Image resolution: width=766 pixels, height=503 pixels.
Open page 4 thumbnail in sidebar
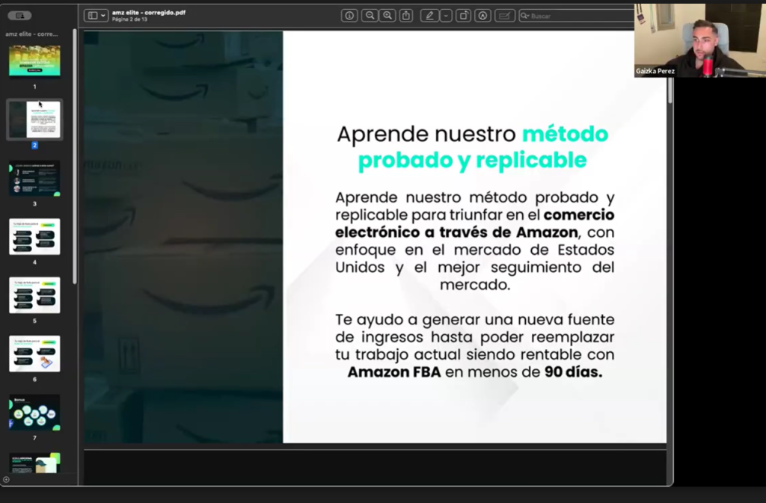pyautogui.click(x=34, y=236)
